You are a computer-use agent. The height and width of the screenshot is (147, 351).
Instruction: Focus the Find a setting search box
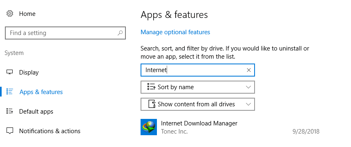[65, 33]
